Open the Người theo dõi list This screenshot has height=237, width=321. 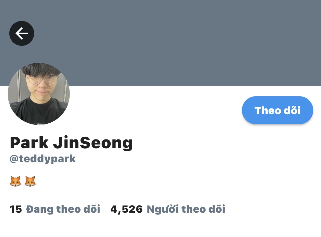click(x=186, y=209)
